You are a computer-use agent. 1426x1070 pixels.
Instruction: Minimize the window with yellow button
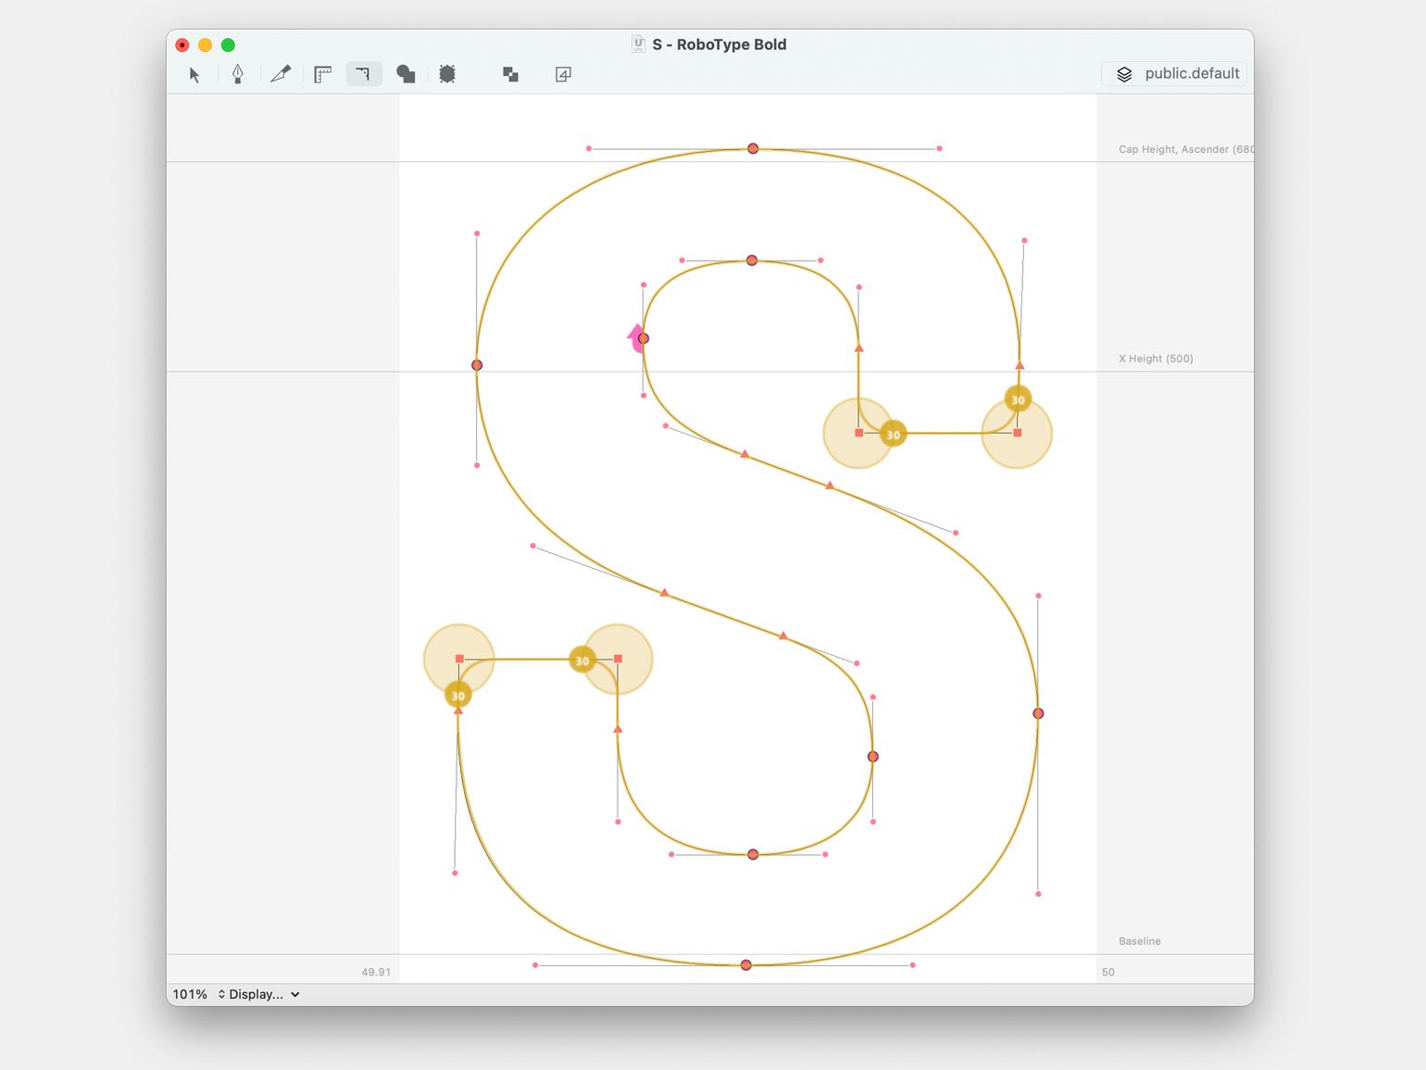tap(206, 44)
